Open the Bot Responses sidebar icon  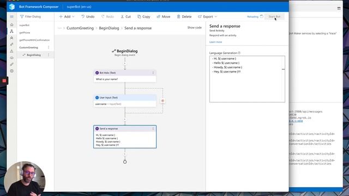click(11, 38)
